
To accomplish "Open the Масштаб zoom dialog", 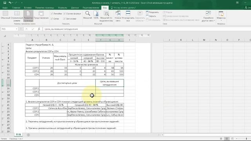I will tap(87, 15).
